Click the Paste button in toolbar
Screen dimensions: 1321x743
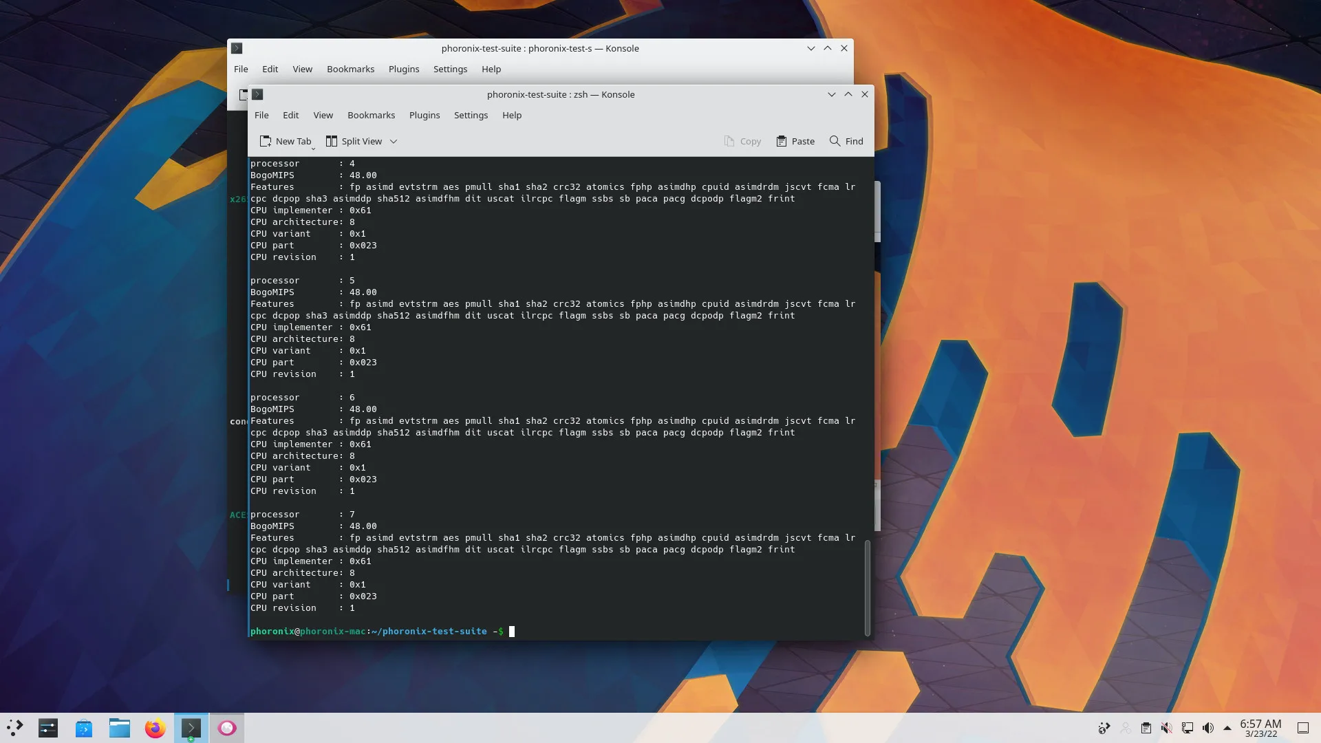tap(794, 140)
